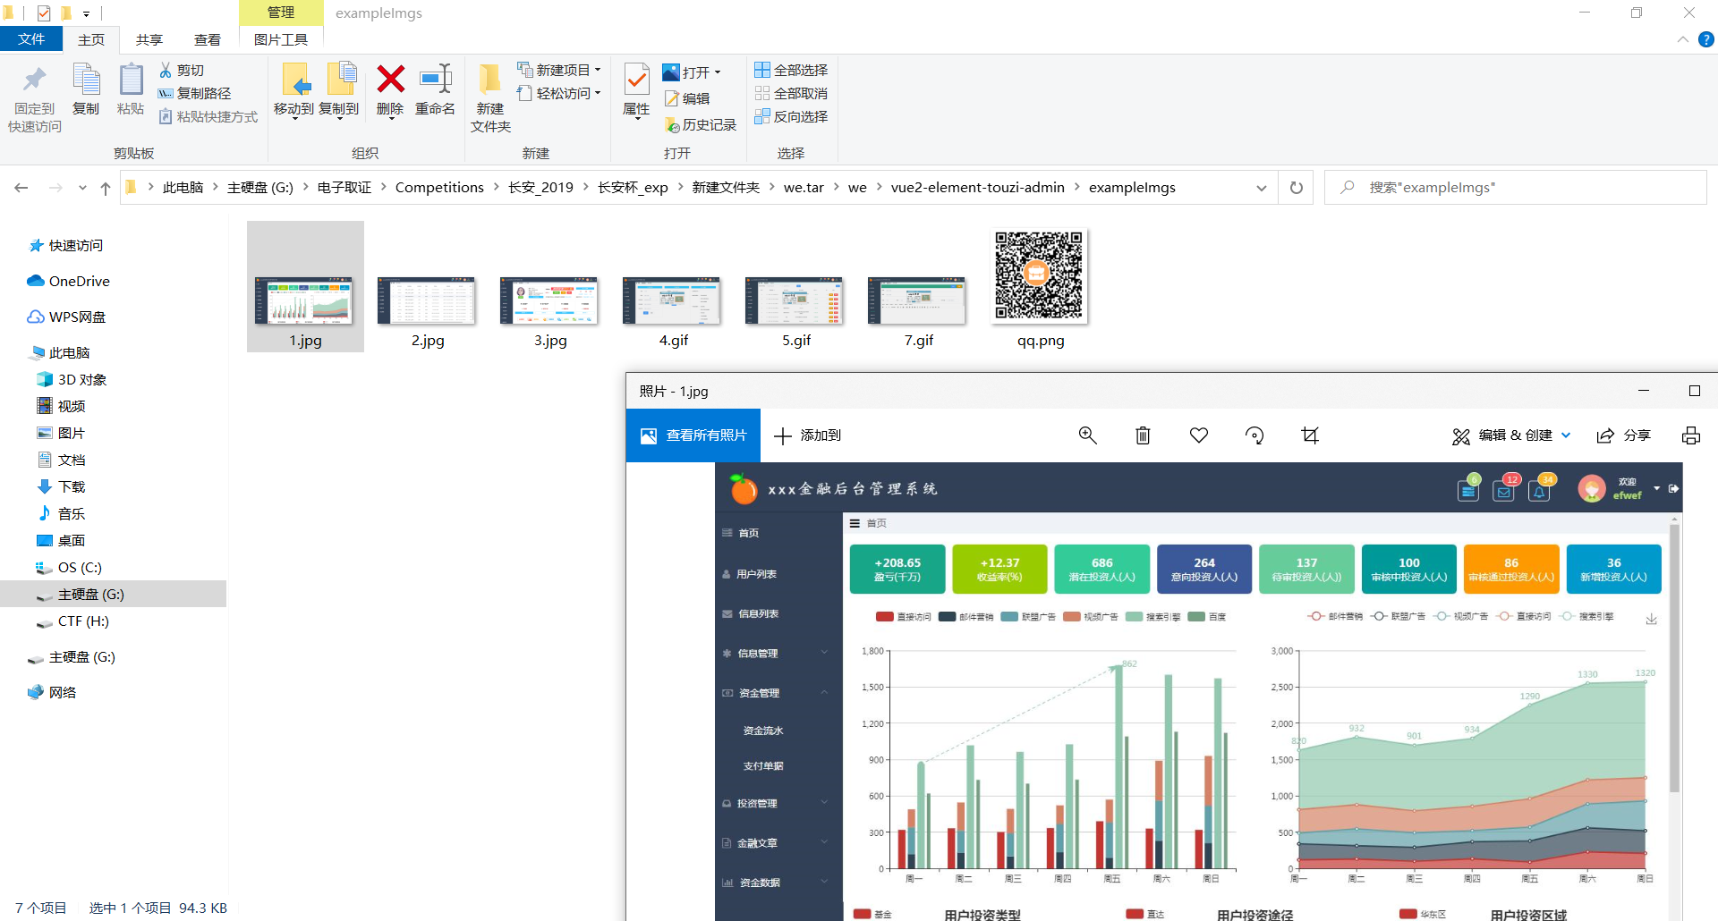1718x921 pixels.
Task: Select CTF (H:) drive
Action: [x=72, y=621]
